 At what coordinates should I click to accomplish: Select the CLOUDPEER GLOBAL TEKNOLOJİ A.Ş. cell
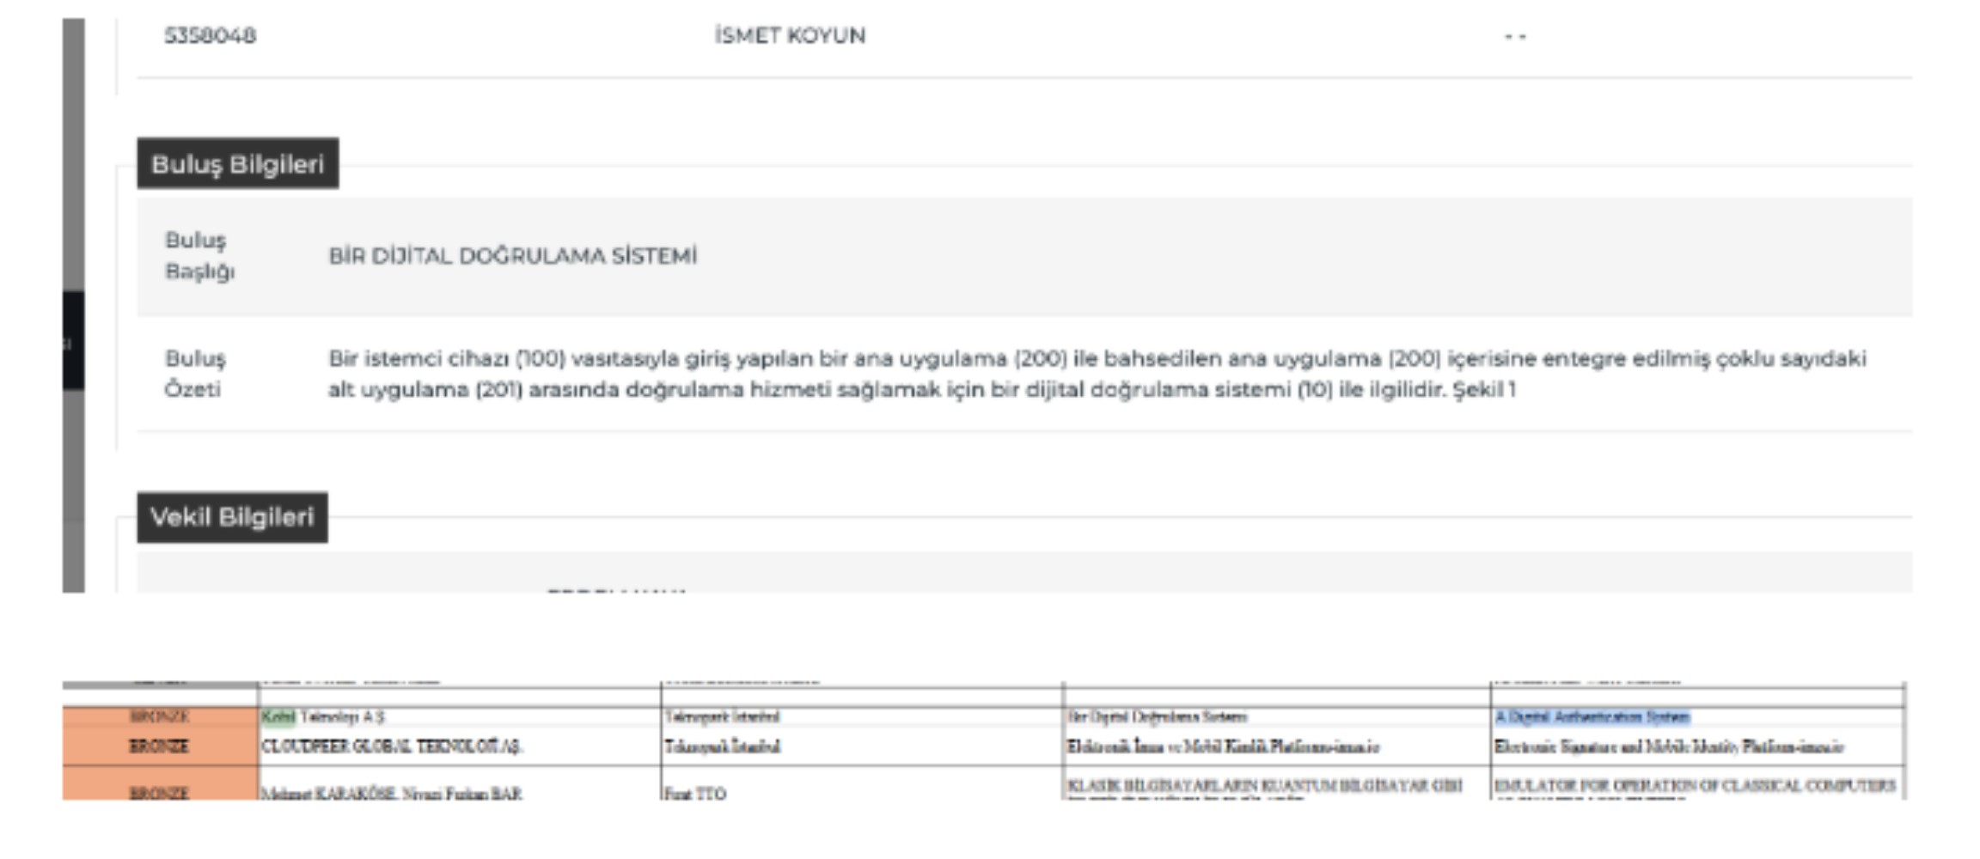tap(391, 747)
